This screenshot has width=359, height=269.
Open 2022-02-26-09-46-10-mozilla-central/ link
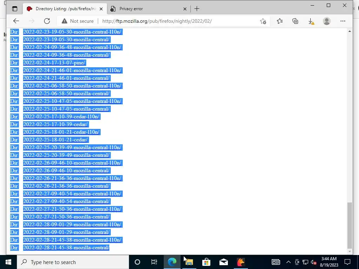(x=66, y=171)
